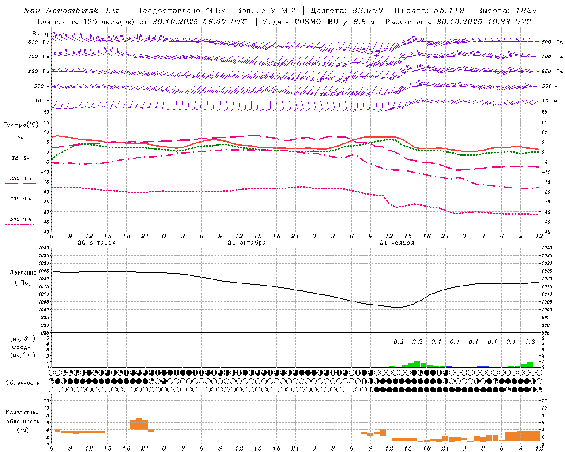This screenshot has width=565, height=452.
Task: Select the 'Тем-ра(°C)' temperature axis label
Action: pos(21,125)
